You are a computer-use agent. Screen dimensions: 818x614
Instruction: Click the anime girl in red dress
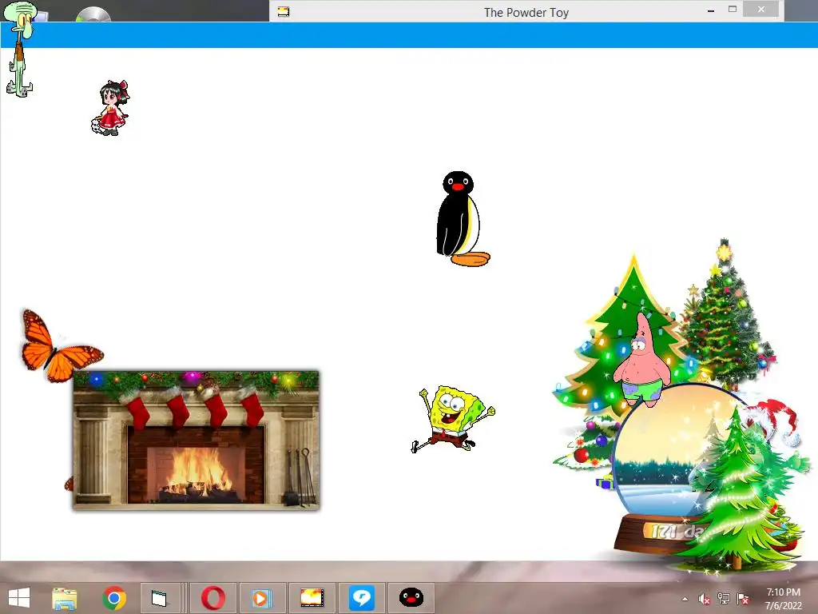(x=110, y=108)
